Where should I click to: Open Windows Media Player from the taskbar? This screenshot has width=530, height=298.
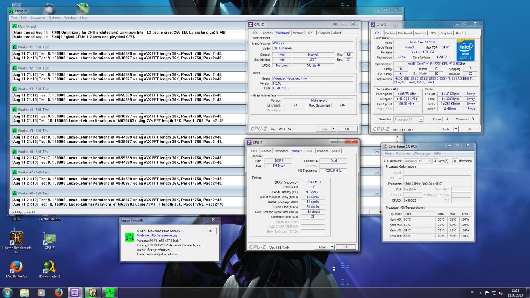[x=41, y=292]
